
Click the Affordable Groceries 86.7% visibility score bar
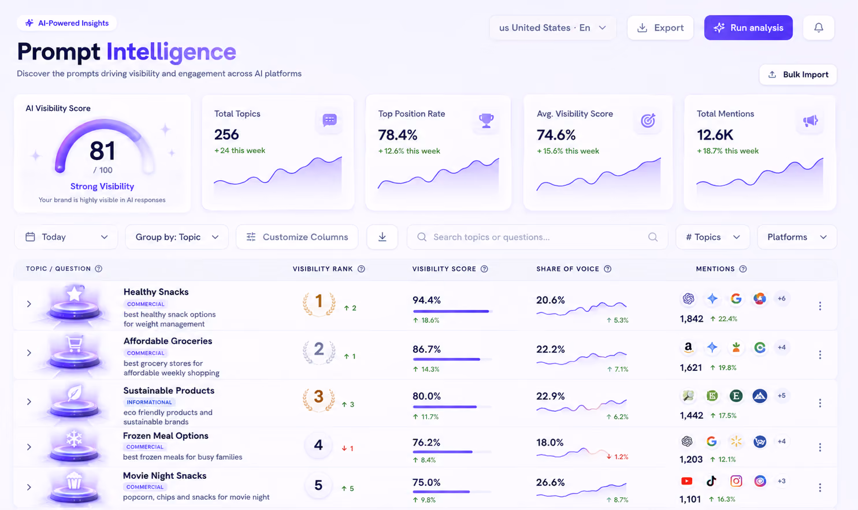pos(452,359)
